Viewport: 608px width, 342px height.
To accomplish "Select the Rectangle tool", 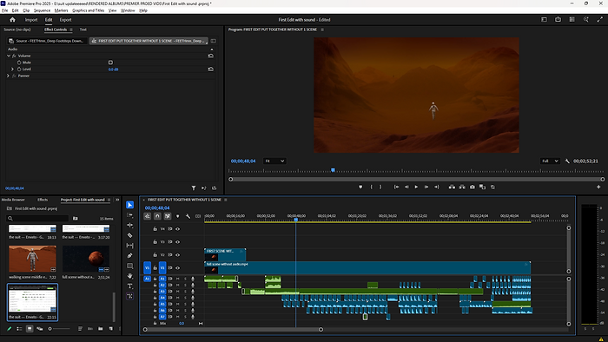I will [130, 266].
